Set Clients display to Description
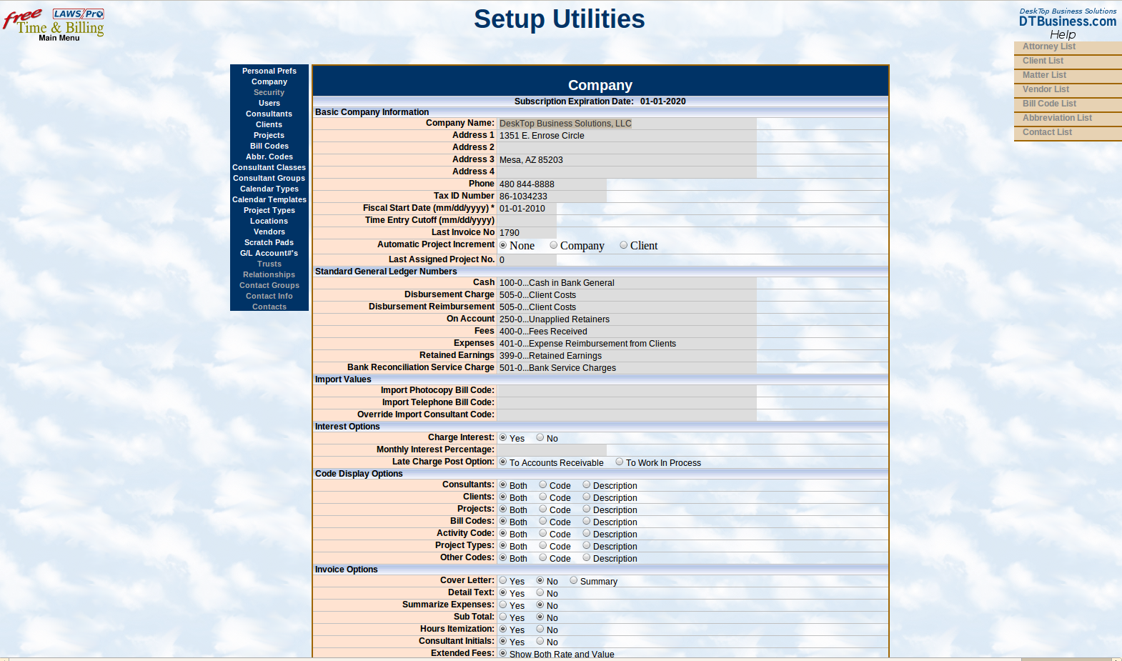 tap(587, 497)
